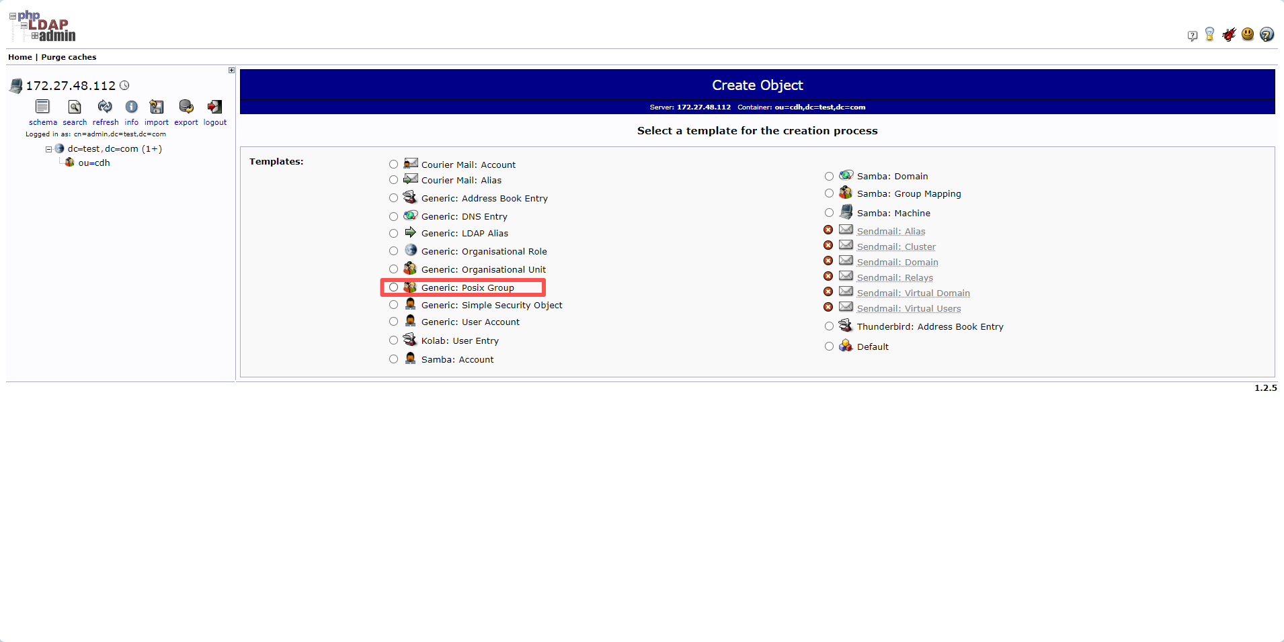The width and height of the screenshot is (1284, 642).
Task: Open the forum help speech-bubble icon
Action: click(x=1193, y=36)
